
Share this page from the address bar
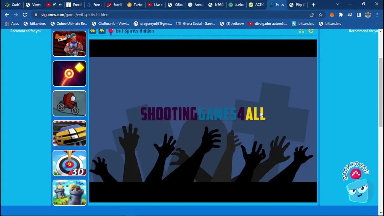point(312,15)
